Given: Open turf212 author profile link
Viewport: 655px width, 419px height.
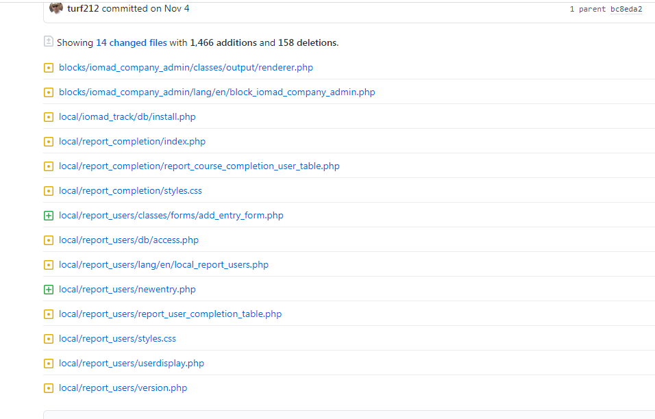Looking at the screenshot, I should click(83, 8).
